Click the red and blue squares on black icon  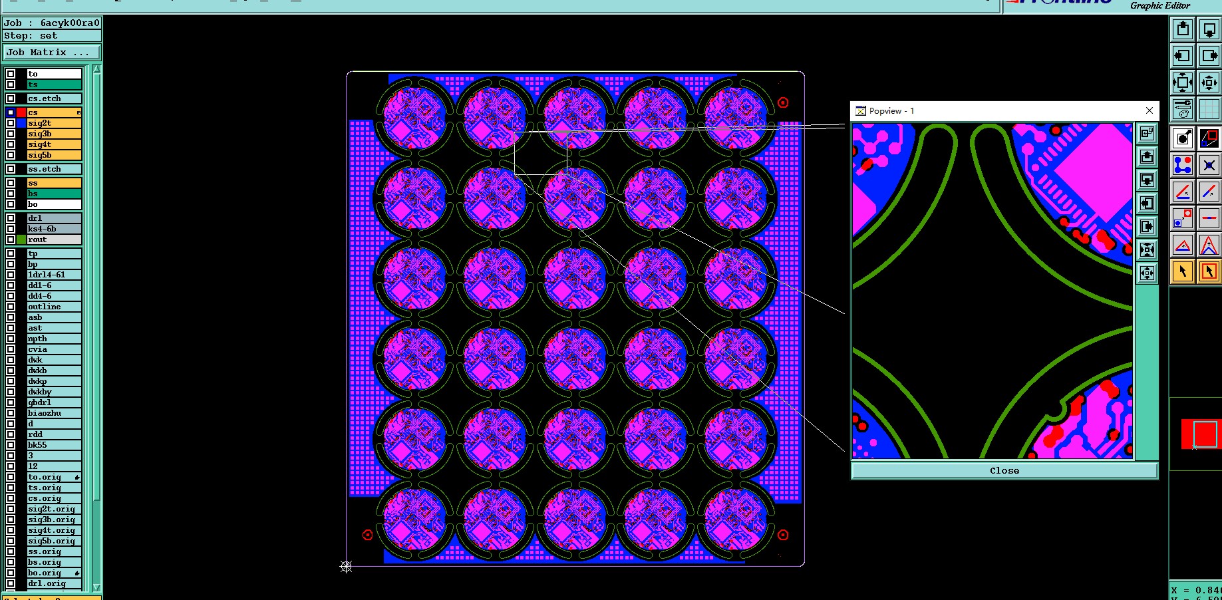[1209, 138]
